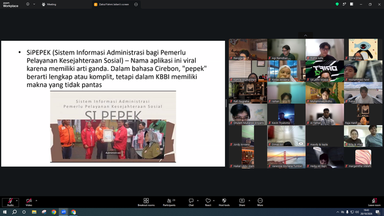Screen dimensions: 384x216
Task: Select Al Fathar's video tile
Action: coord(325,115)
